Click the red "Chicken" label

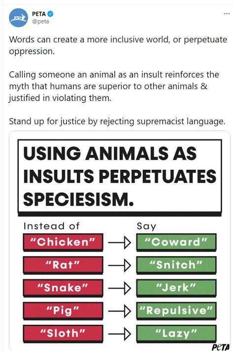point(63,242)
